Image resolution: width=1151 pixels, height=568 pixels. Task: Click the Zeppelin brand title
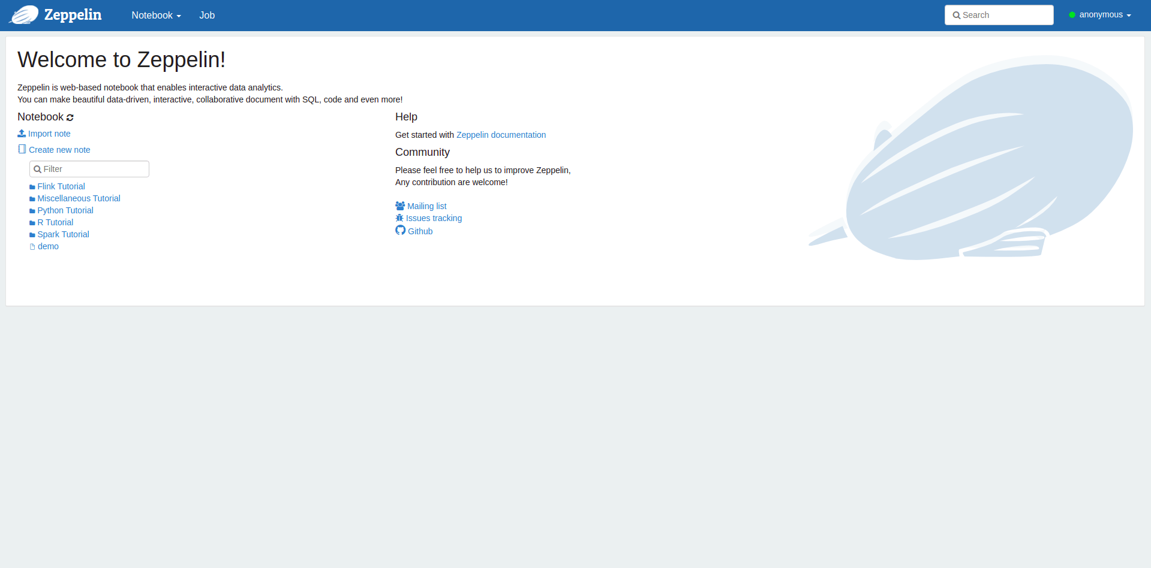[73, 15]
